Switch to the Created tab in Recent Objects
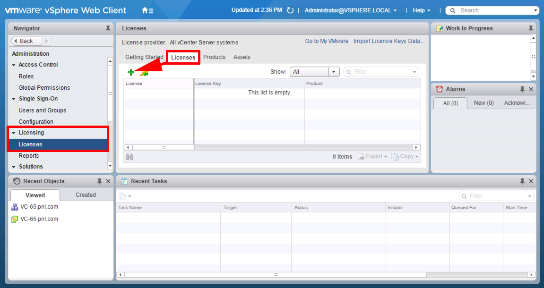 pyautogui.click(x=86, y=195)
